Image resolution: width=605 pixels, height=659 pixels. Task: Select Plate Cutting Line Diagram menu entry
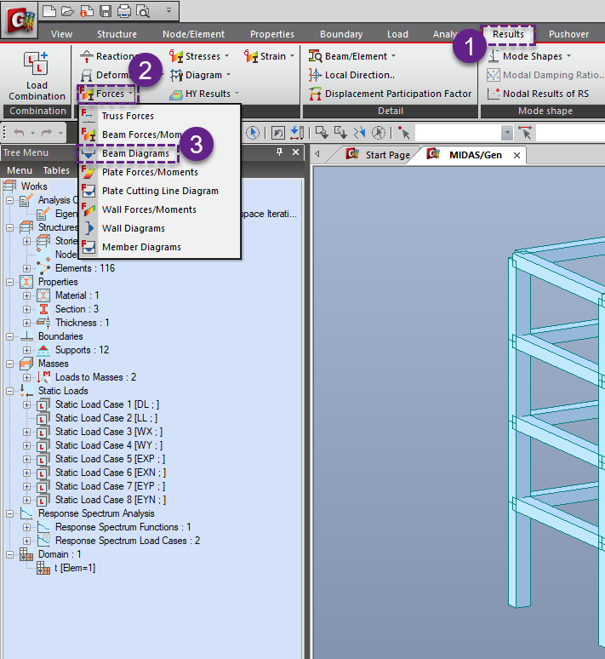pyautogui.click(x=160, y=191)
